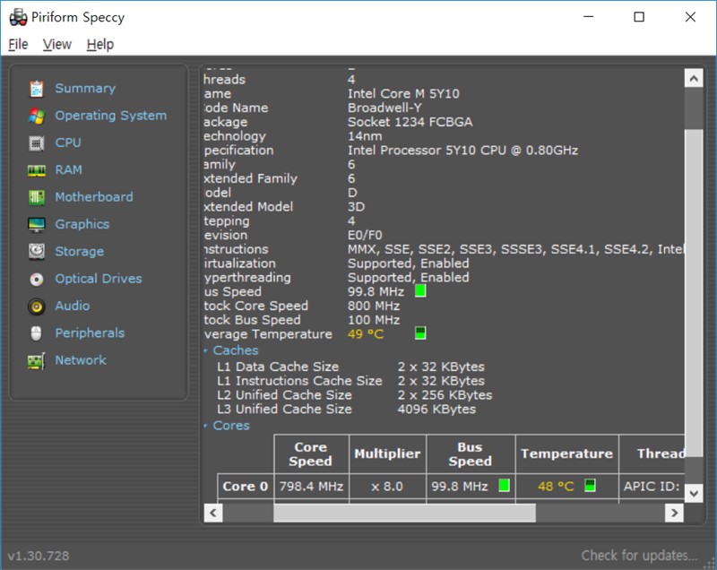Viewport: 717px width, 570px height.
Task: Click Core 0 Temperature graph icon
Action: (590, 486)
